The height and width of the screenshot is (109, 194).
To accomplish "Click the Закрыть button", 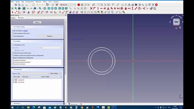I will coord(37,22).
